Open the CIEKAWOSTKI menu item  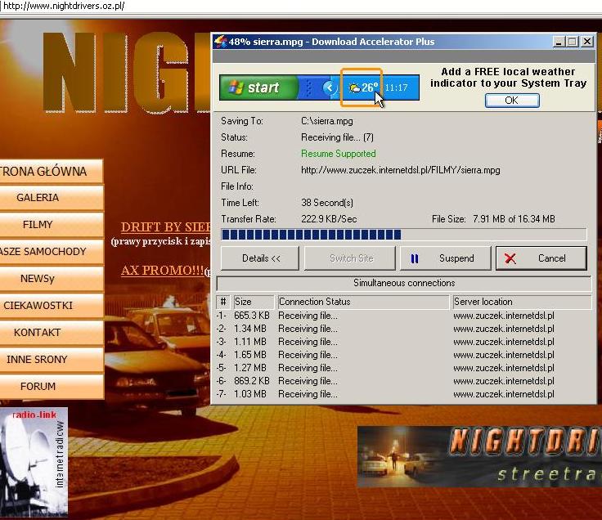[52, 306]
